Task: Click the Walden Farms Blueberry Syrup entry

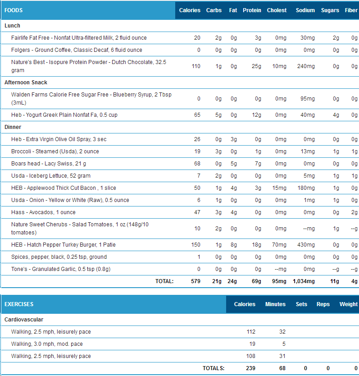Action: coord(91,99)
